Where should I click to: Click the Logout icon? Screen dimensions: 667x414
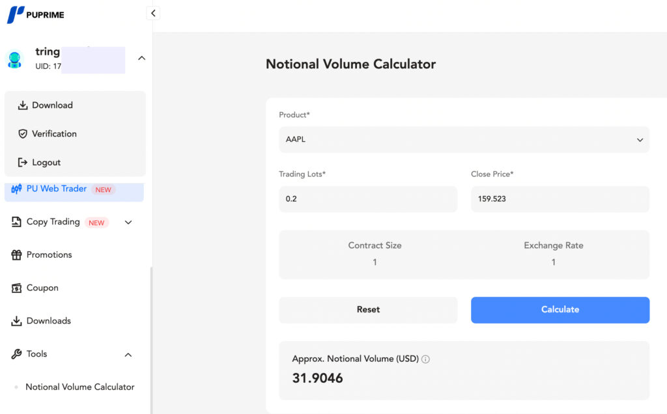pos(24,162)
